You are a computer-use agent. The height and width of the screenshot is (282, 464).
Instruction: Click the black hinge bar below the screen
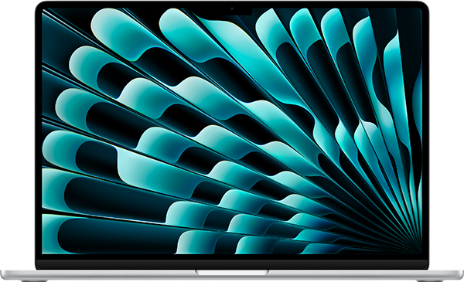[x=232, y=264]
